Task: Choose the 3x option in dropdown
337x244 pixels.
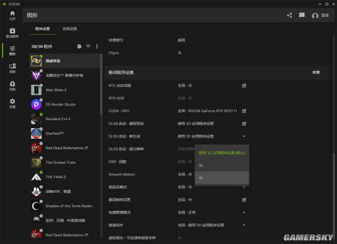Action: [222, 165]
